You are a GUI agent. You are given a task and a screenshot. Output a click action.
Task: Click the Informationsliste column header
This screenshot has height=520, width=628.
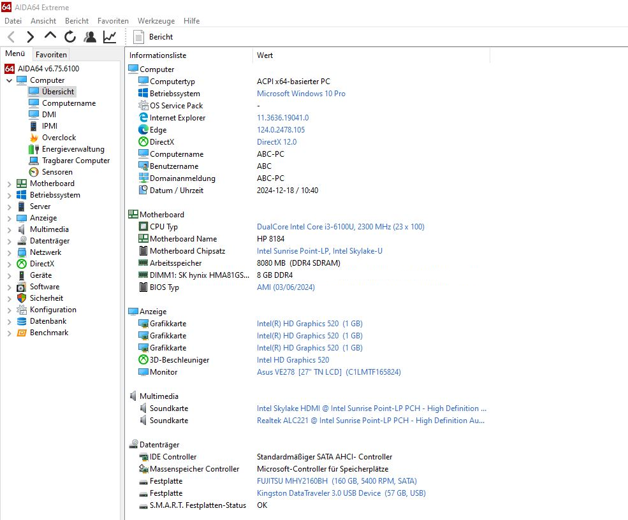[x=157, y=55]
